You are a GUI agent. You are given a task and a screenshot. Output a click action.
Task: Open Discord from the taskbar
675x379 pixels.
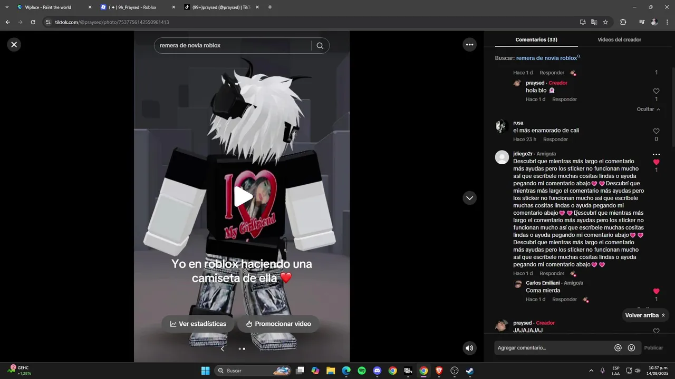(377, 371)
